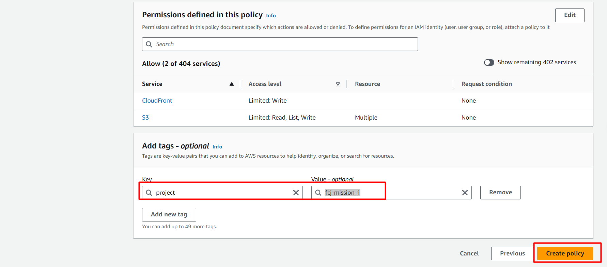The height and width of the screenshot is (267, 607).
Task: Click Create policy button
Action: point(565,253)
